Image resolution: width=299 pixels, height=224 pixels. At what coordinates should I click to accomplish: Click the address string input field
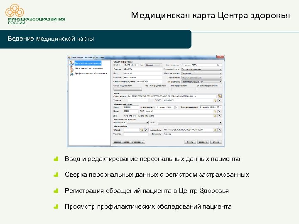[172, 96]
